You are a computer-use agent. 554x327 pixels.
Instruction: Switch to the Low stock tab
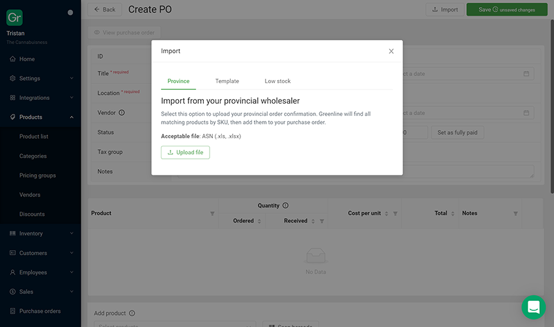[278, 81]
